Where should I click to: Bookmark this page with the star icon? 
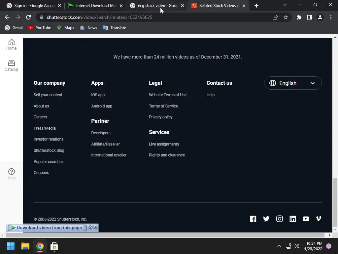pos(286,17)
